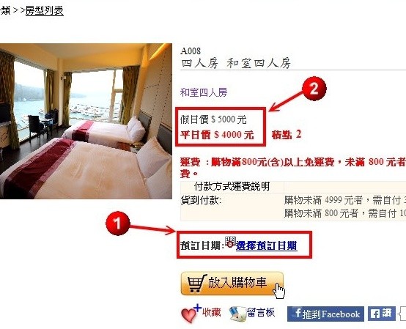Click the 四人房 和室四人房 title heading

(236, 64)
